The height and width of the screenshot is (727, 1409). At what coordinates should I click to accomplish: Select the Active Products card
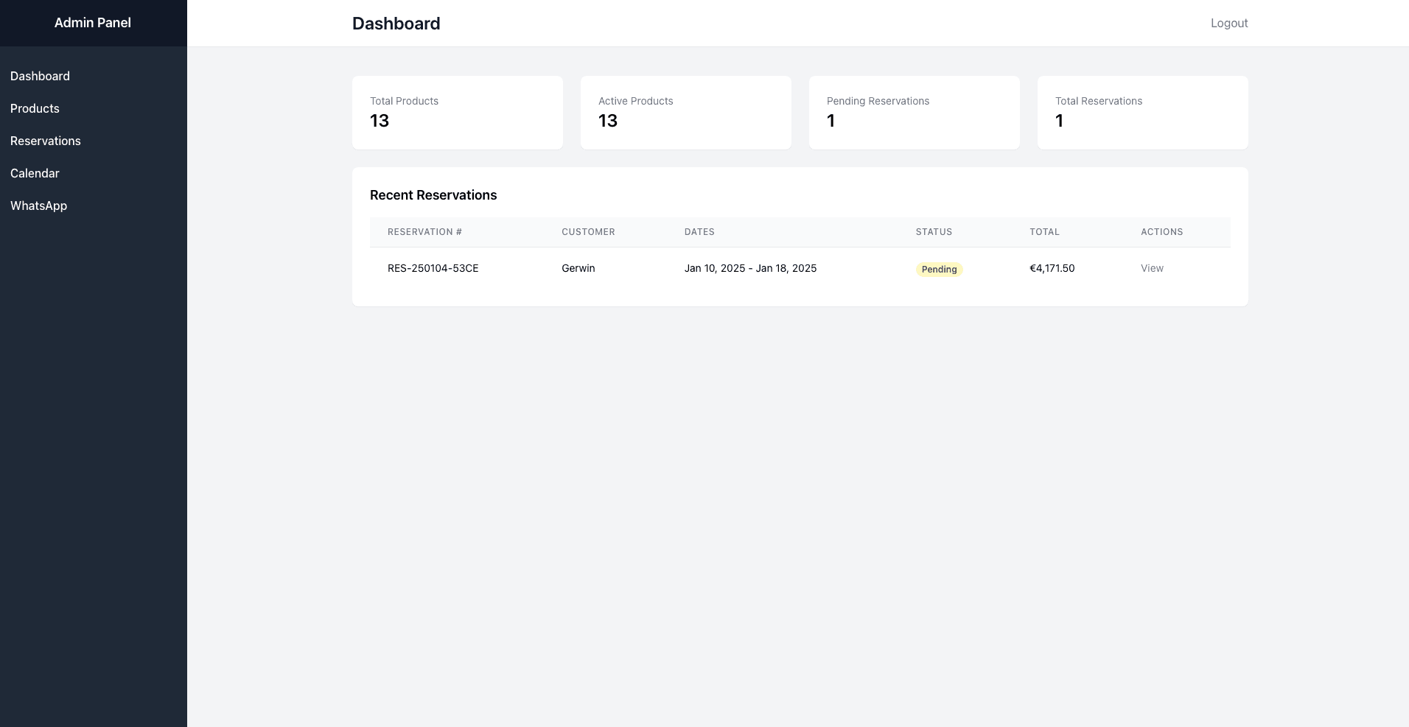point(686,113)
